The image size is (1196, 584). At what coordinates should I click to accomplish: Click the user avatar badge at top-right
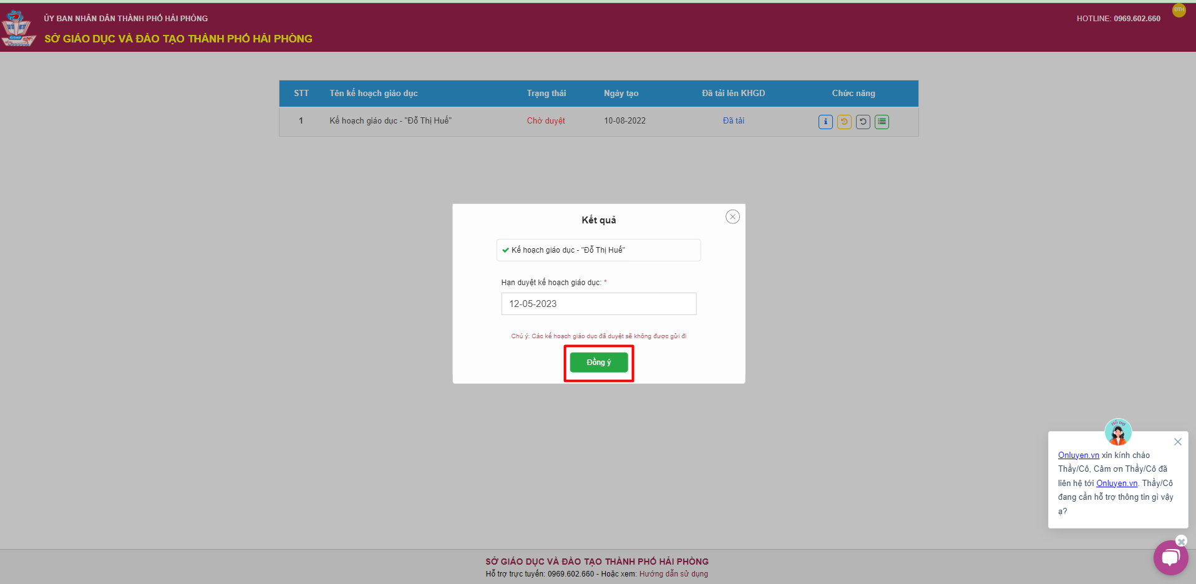coord(1179,11)
